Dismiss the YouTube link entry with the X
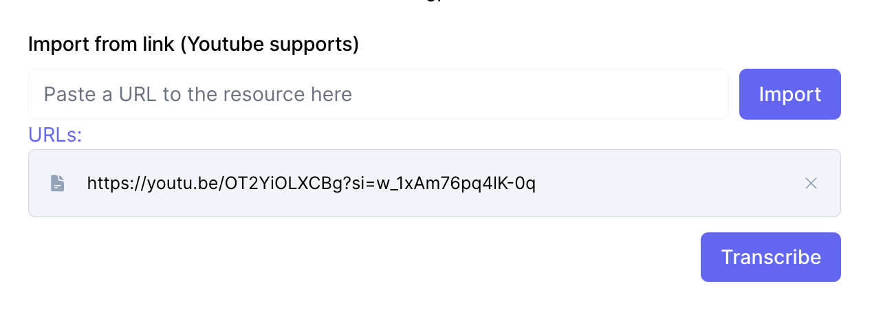The width and height of the screenshot is (872, 319). (811, 184)
